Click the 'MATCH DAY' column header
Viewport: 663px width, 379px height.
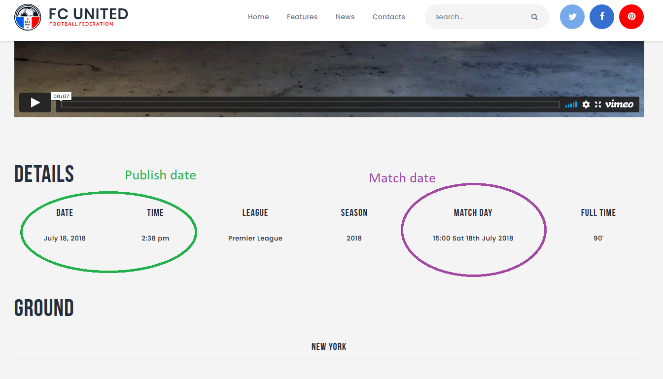(x=473, y=212)
